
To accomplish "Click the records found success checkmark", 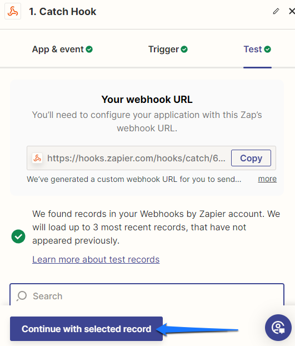I will 18,236.
